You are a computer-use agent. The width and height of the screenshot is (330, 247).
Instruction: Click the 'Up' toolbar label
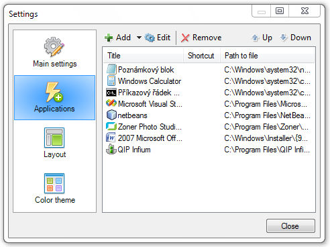tap(267, 38)
